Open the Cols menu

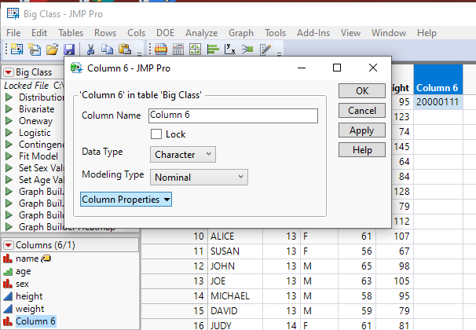pyautogui.click(x=137, y=33)
